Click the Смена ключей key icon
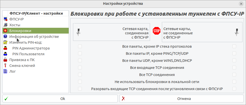246x105 pixels. pyautogui.click(x=5, y=66)
